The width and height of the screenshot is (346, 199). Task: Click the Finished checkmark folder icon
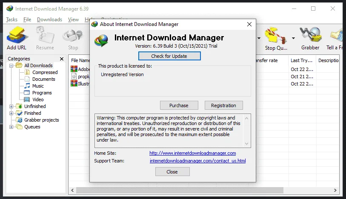20,113
